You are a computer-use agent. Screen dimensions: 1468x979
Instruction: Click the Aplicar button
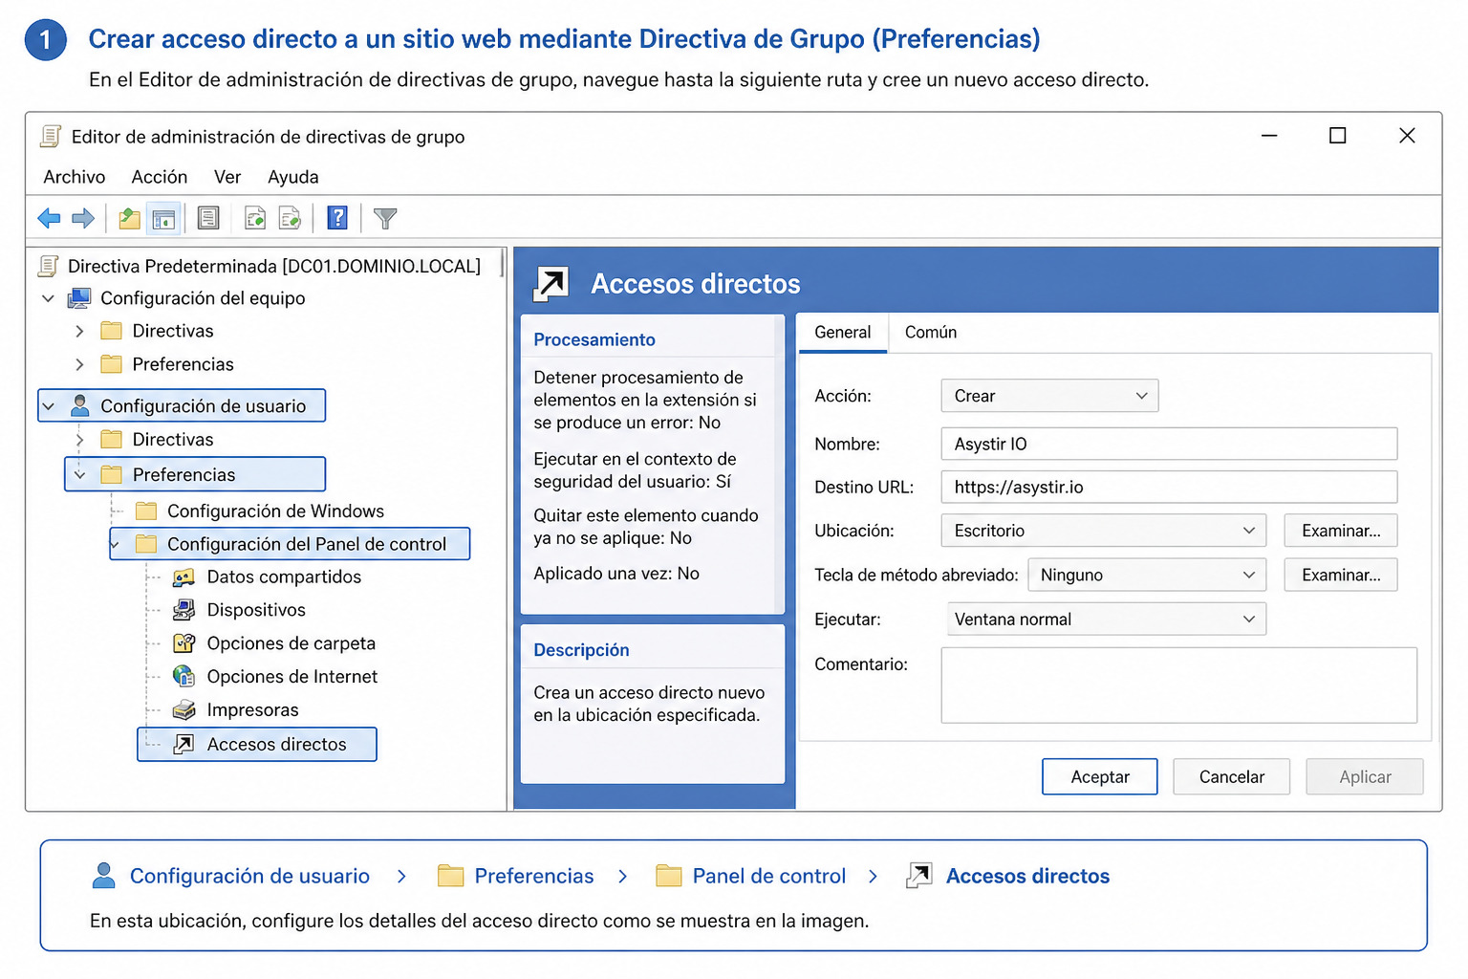tap(1365, 777)
